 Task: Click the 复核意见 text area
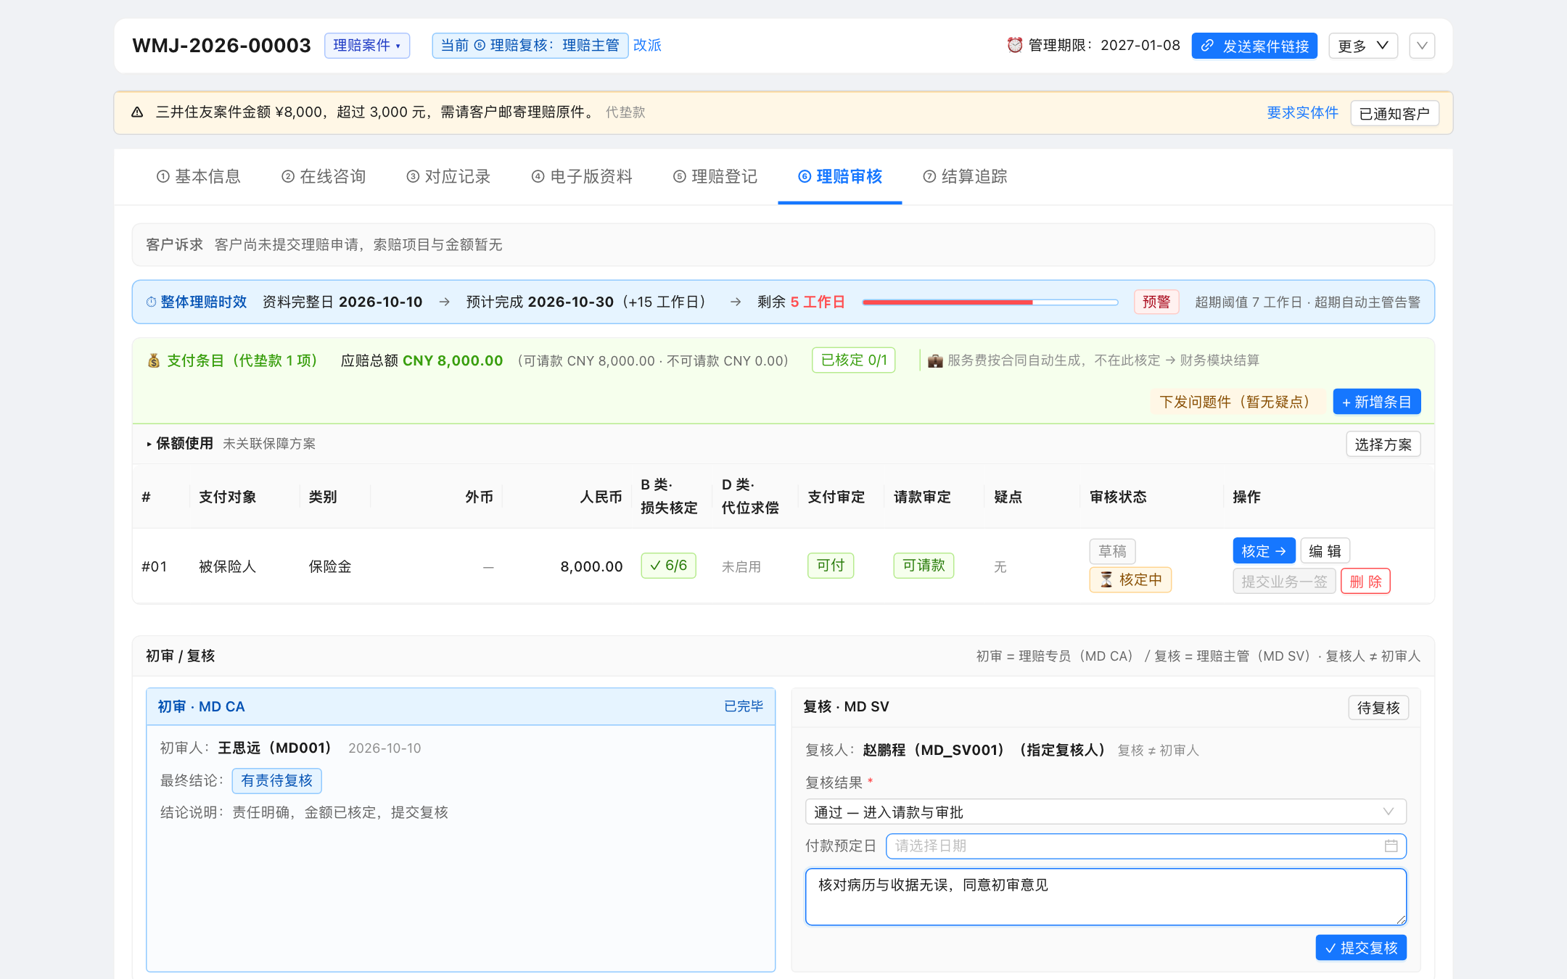(1106, 897)
